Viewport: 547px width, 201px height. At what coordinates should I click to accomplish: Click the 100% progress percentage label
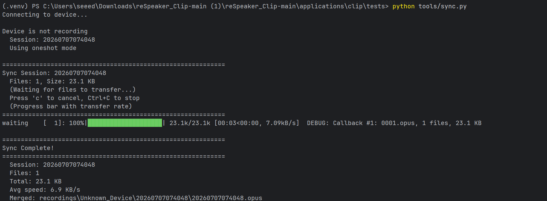[77, 123]
